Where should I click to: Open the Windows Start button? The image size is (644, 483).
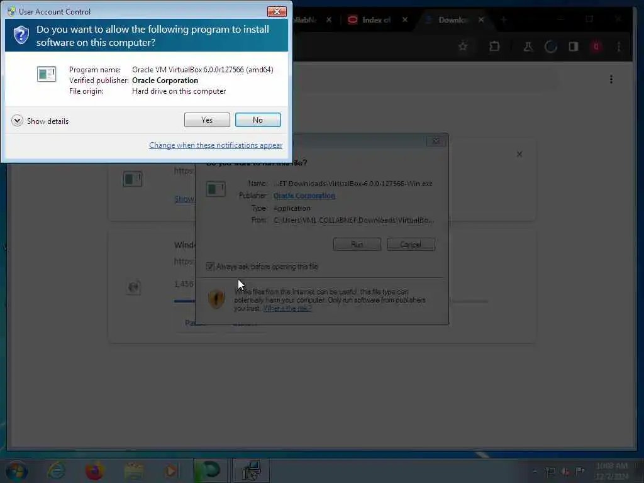pyautogui.click(x=16, y=470)
